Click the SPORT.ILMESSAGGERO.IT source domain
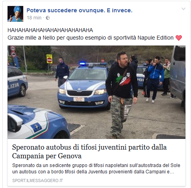This screenshot has height=188, width=191. point(38,180)
